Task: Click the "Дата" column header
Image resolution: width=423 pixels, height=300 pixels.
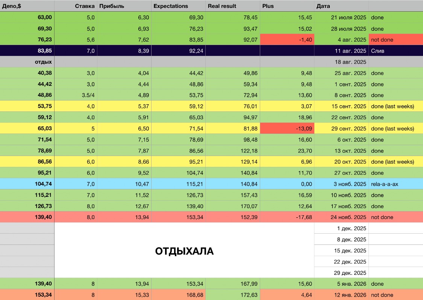Action: coord(341,6)
